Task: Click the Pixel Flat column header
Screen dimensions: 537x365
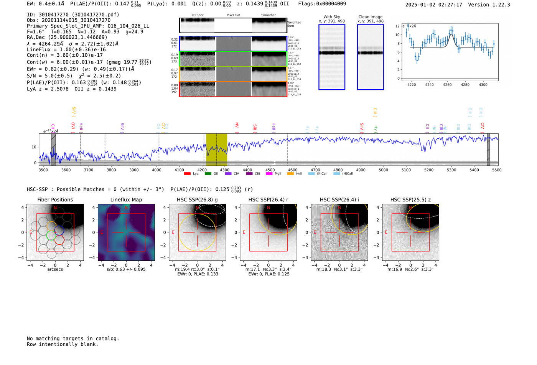Action: pos(233,15)
